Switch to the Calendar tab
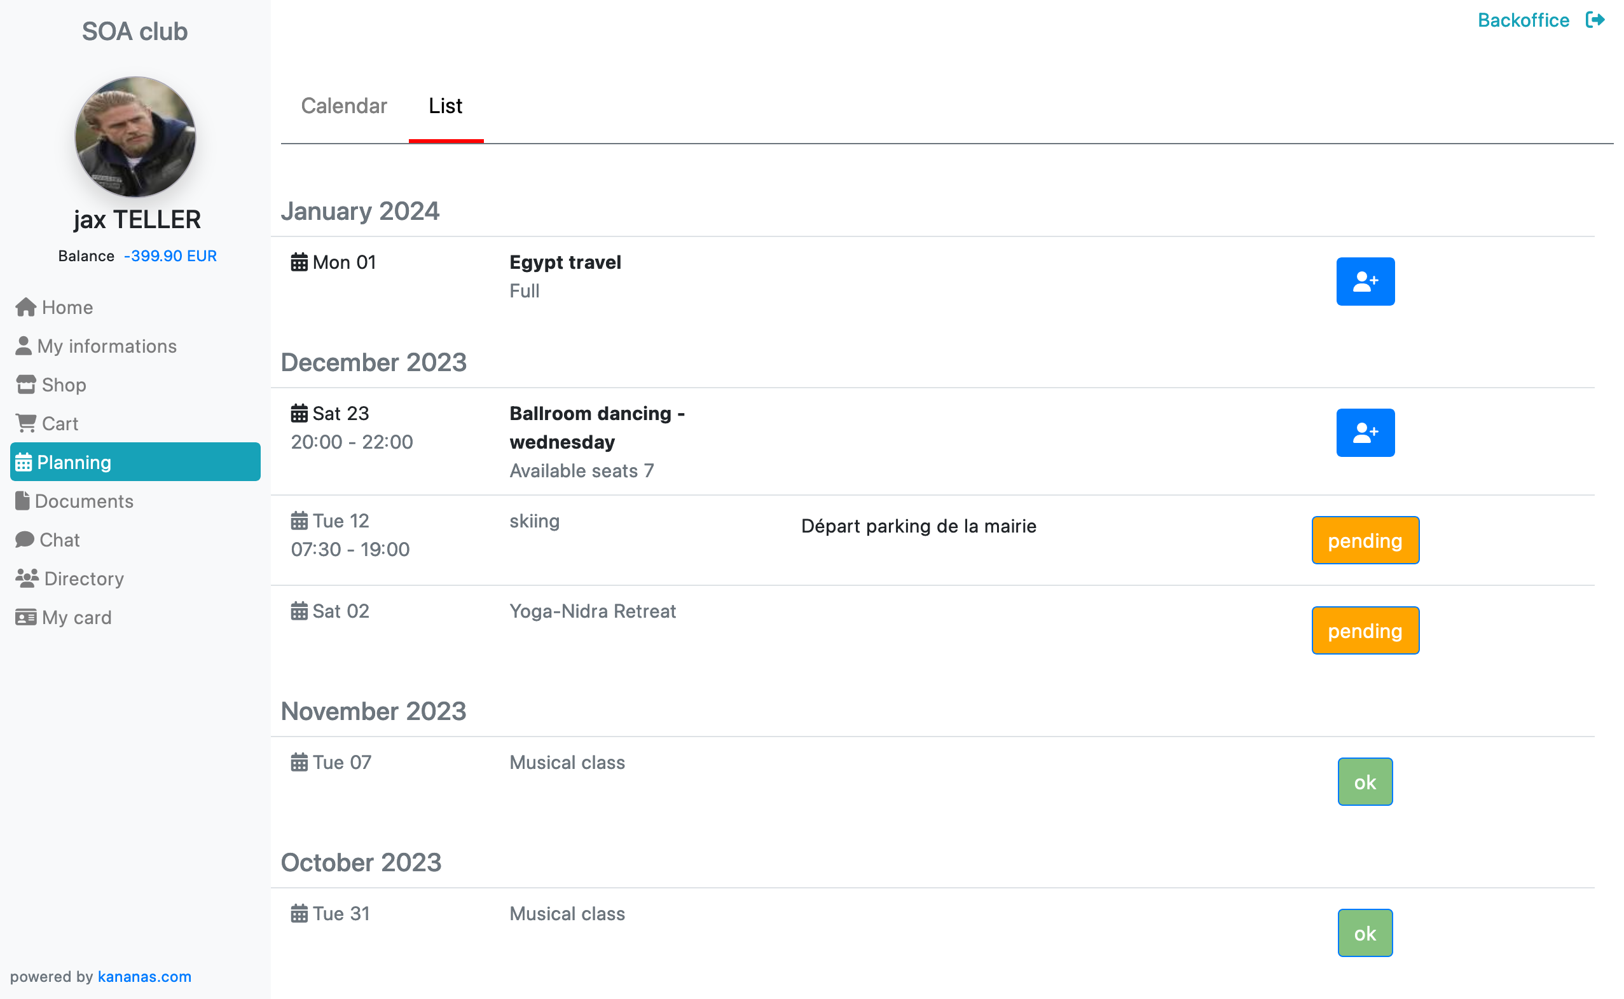The height and width of the screenshot is (999, 1624). pos(344,105)
